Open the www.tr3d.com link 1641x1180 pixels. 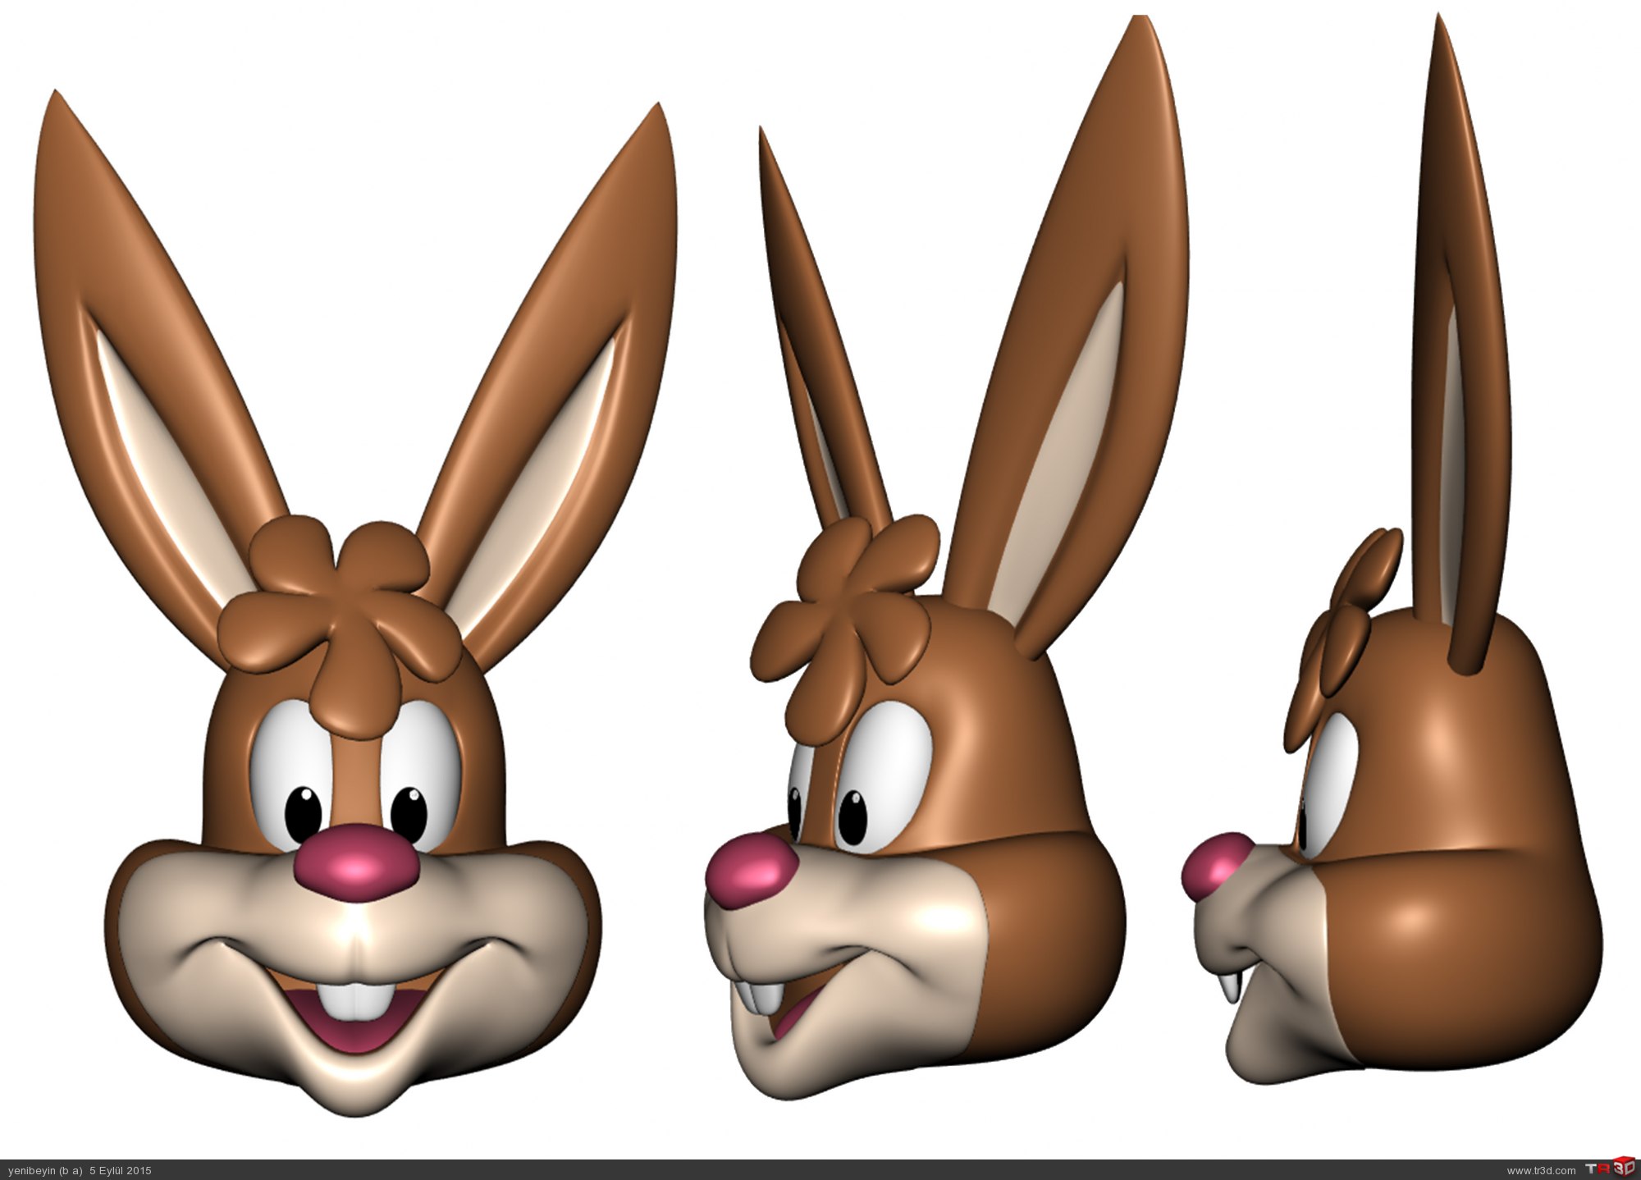[x=1541, y=1171]
